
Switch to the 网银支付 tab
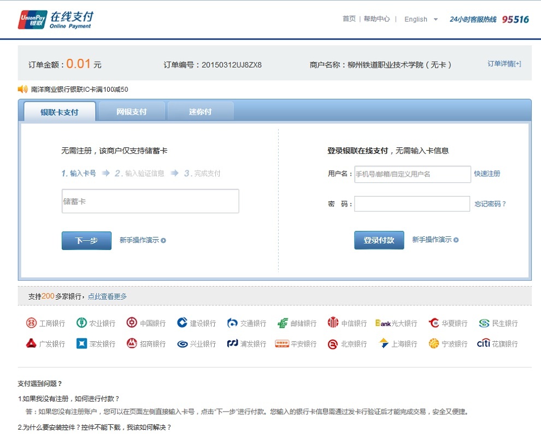coord(131,110)
